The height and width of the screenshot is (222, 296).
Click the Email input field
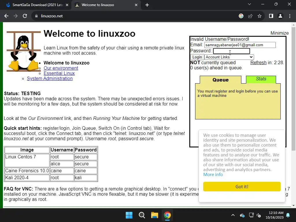coord(240,45)
